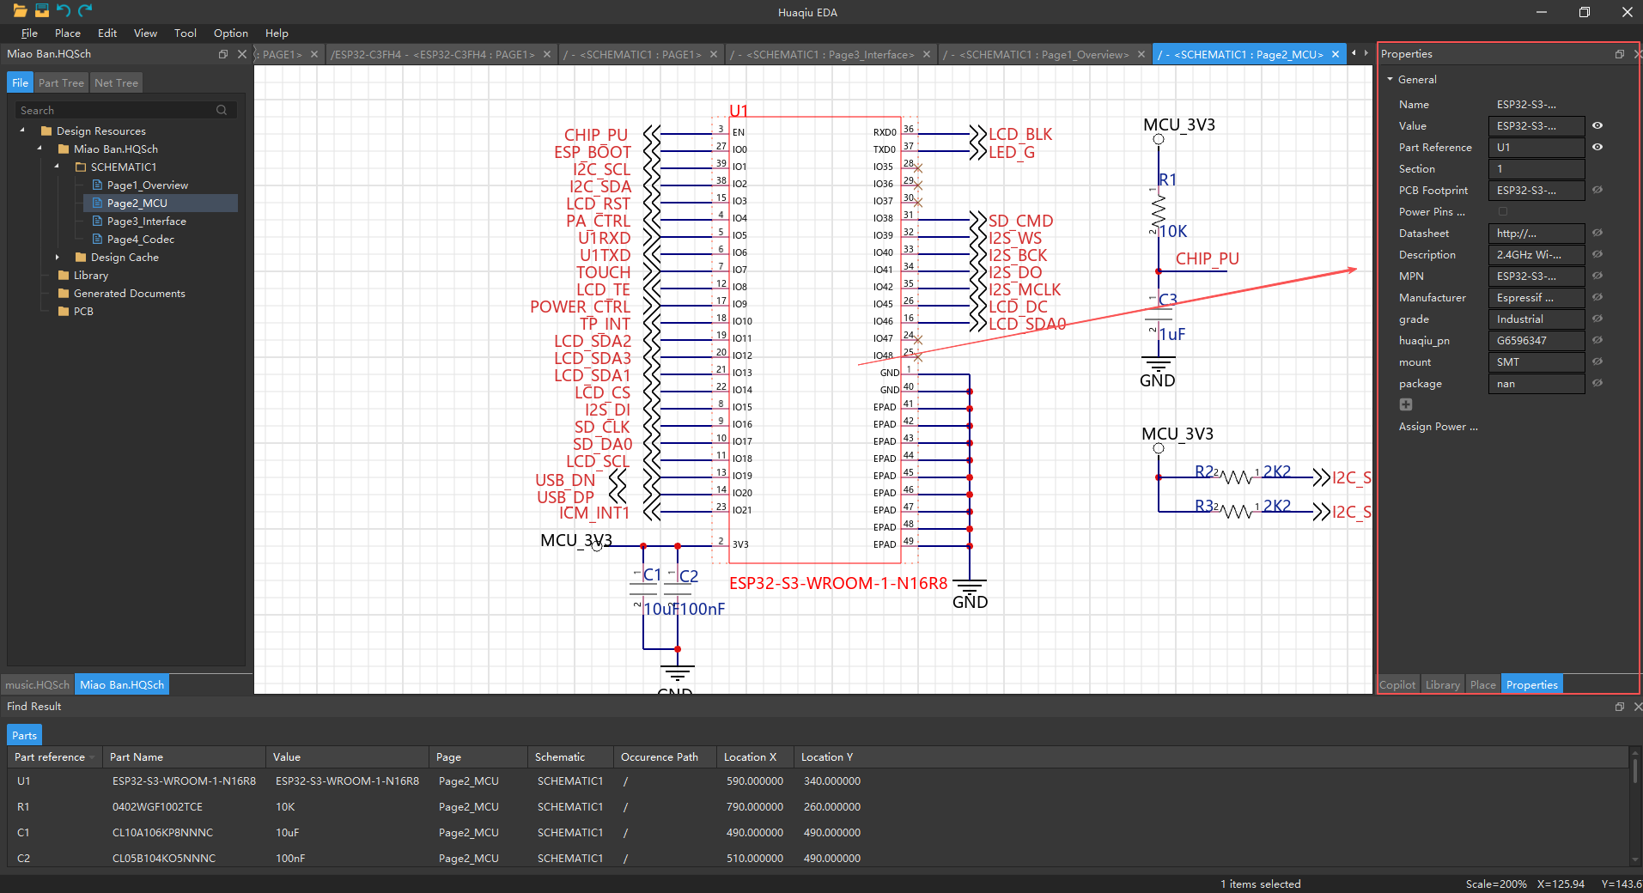Close the ESP32-C3FH4 PAGE1 tab
Image resolution: width=1643 pixels, height=893 pixels.
[x=546, y=54]
